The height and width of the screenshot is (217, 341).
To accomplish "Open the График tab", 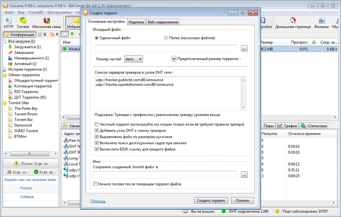I will click(x=287, y=126).
